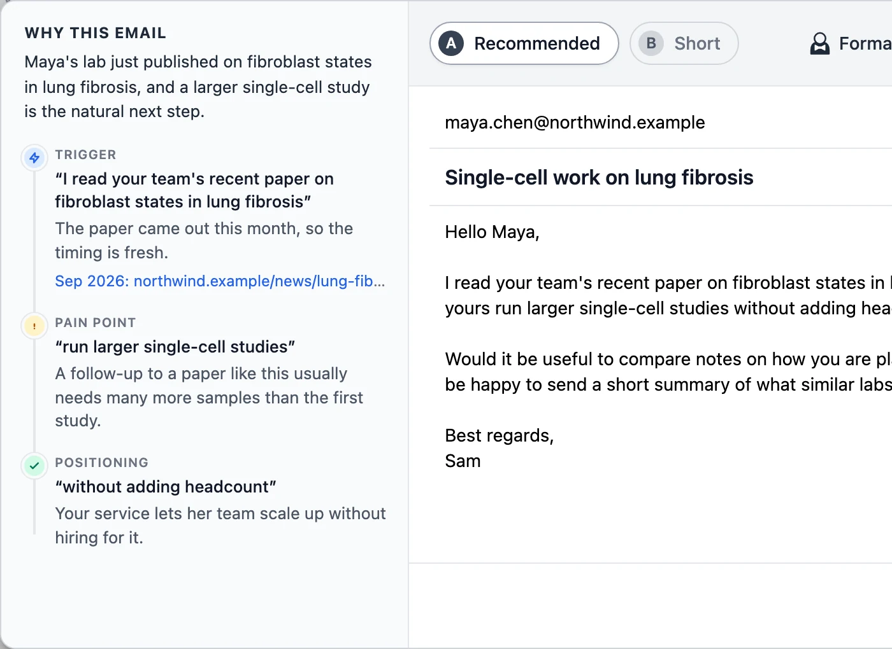Click the quote "without adding headcount"
Screen dimensions: 892x649
(166, 487)
